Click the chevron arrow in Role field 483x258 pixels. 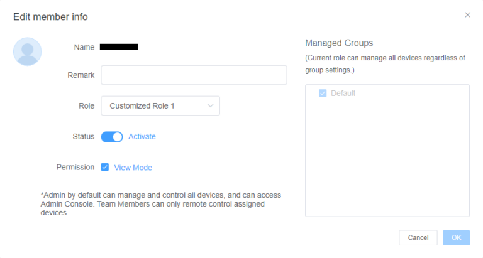coord(211,106)
